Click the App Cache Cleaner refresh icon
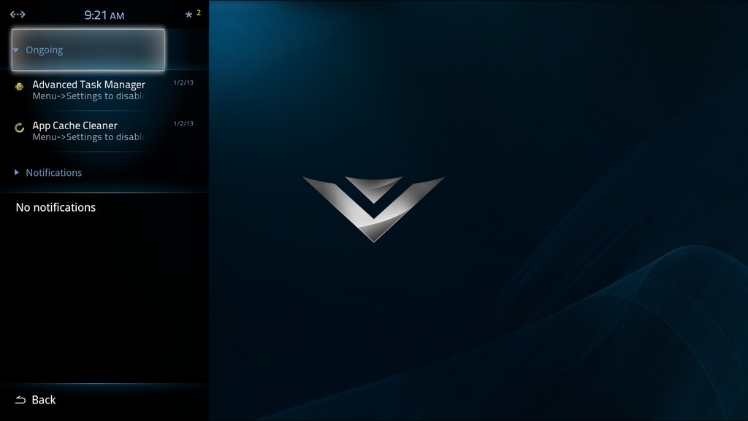The width and height of the screenshot is (748, 421). pos(19,128)
